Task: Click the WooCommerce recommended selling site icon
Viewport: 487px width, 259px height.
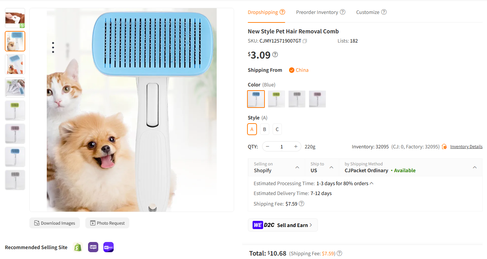Action: 93,247
